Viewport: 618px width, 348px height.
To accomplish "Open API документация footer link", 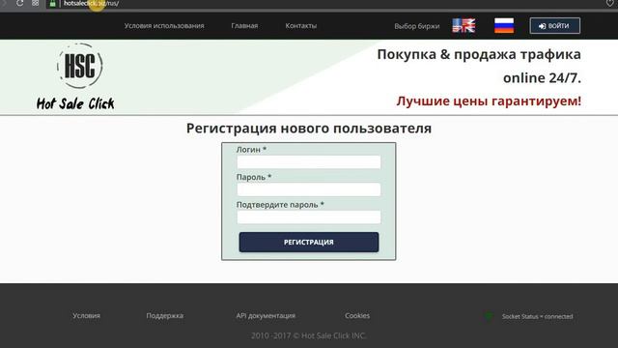I will pyautogui.click(x=266, y=316).
